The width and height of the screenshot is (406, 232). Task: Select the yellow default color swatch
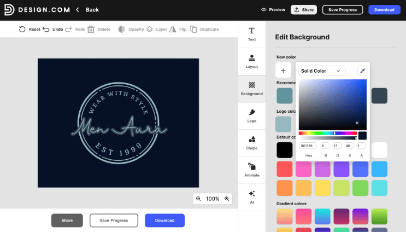tap(322, 188)
